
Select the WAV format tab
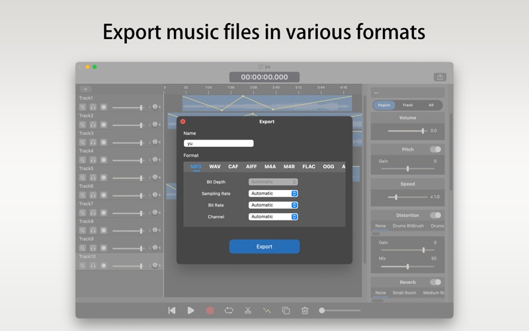point(214,167)
